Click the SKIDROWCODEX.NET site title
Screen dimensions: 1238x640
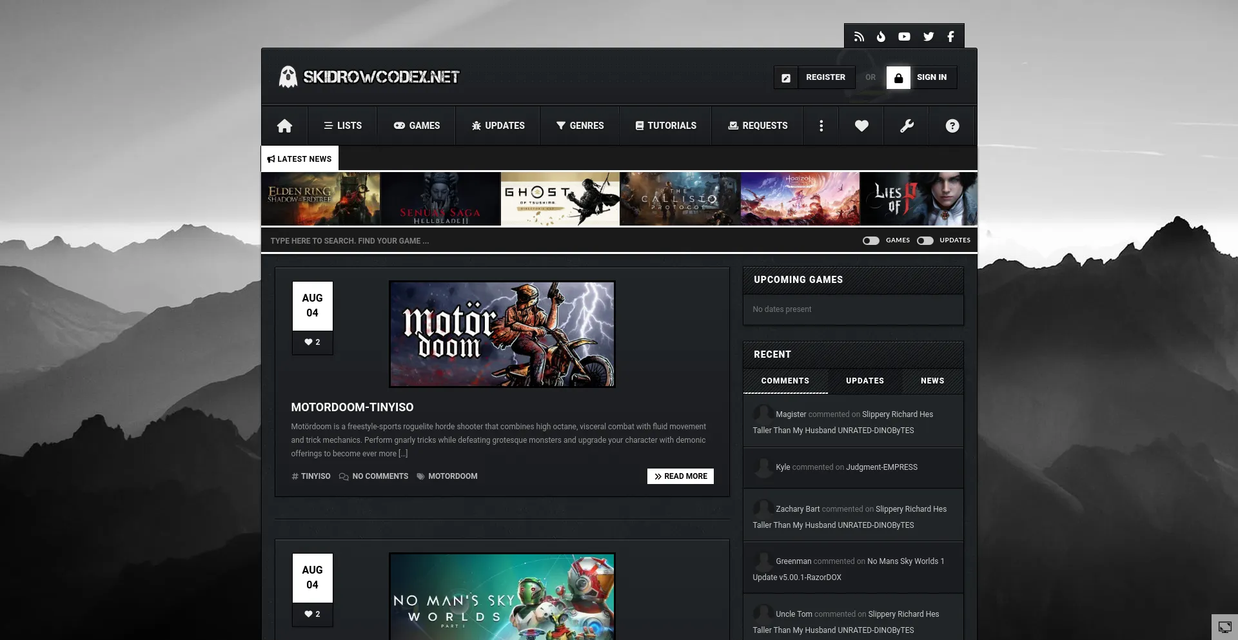point(381,77)
